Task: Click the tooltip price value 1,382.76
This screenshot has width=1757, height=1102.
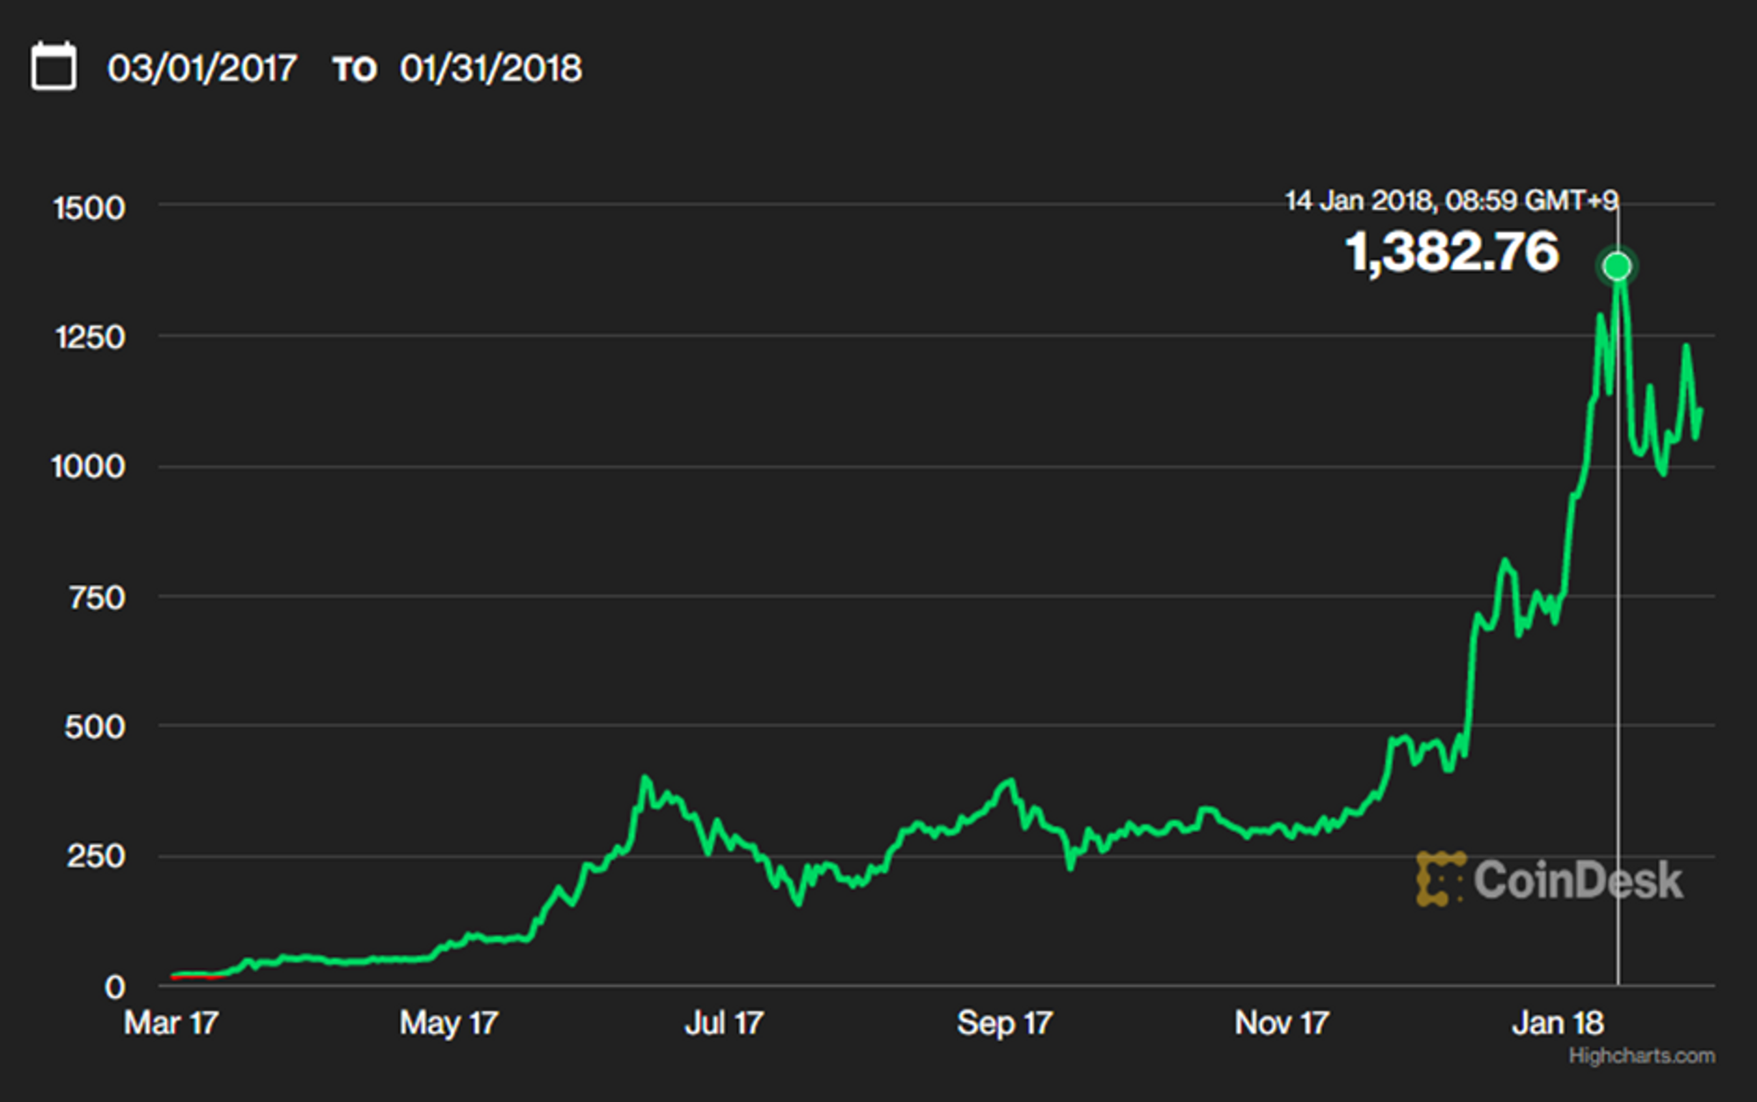Action: [1452, 252]
